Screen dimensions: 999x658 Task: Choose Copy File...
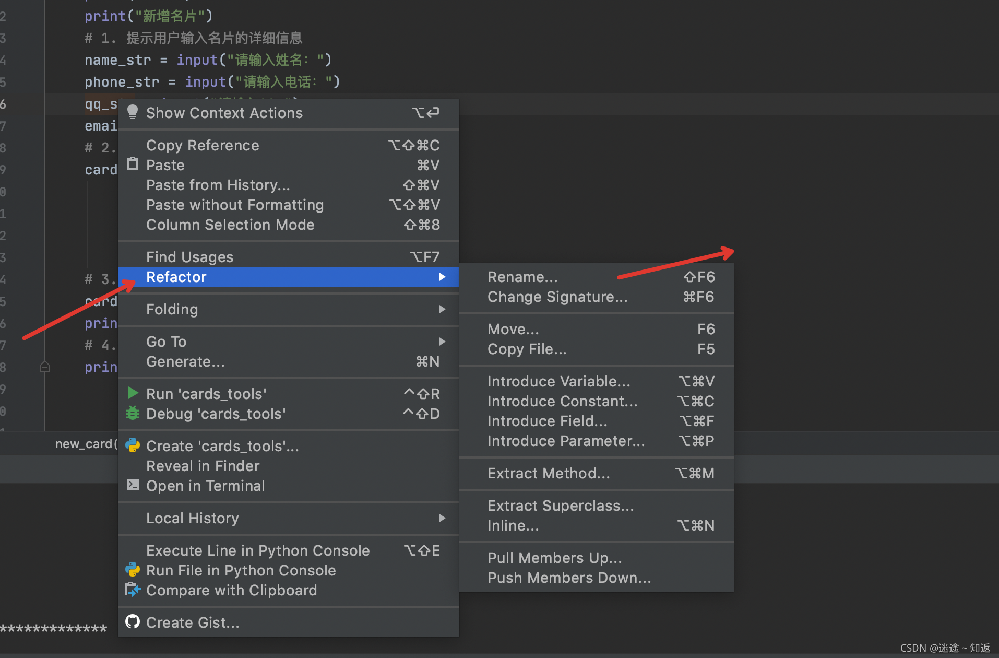point(597,349)
